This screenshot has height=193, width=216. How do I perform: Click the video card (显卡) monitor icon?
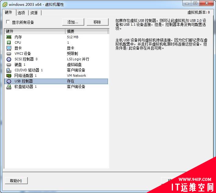9,48
